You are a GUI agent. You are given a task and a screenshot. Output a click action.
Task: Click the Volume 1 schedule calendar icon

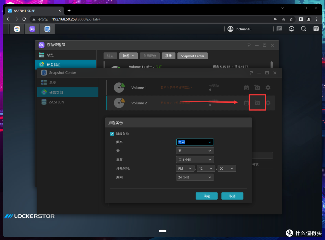(x=246, y=88)
